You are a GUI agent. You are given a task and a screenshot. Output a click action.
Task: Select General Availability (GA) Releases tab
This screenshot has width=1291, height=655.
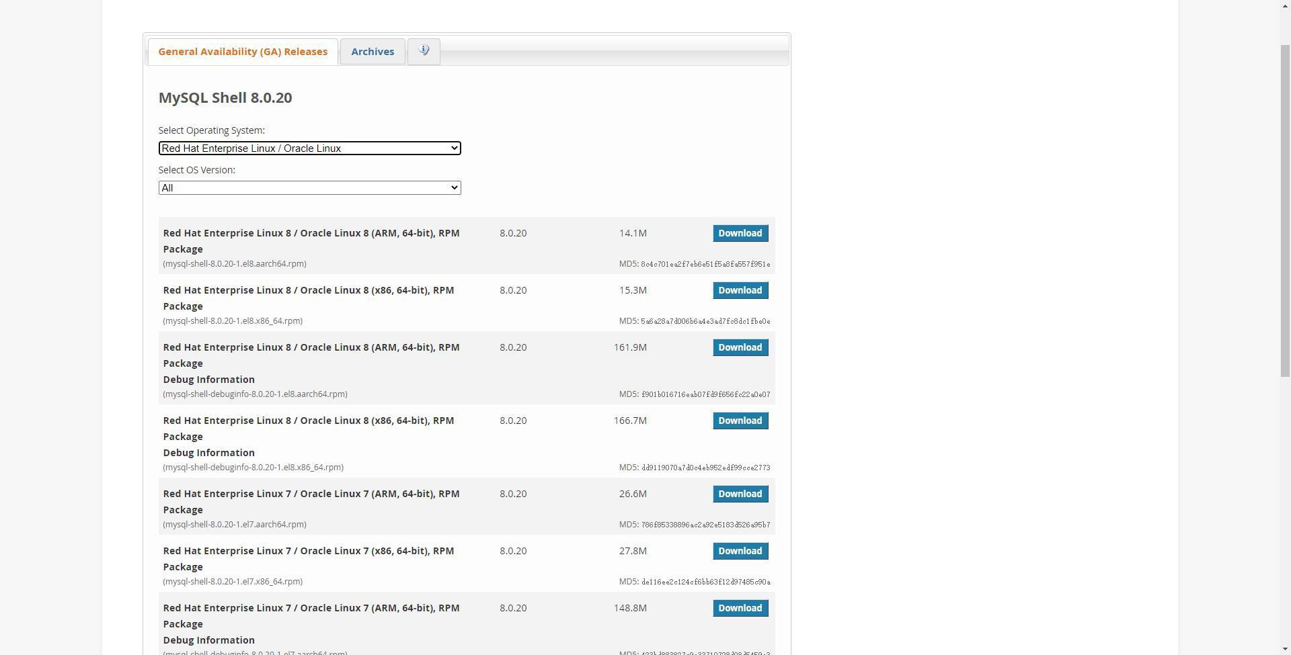click(243, 51)
